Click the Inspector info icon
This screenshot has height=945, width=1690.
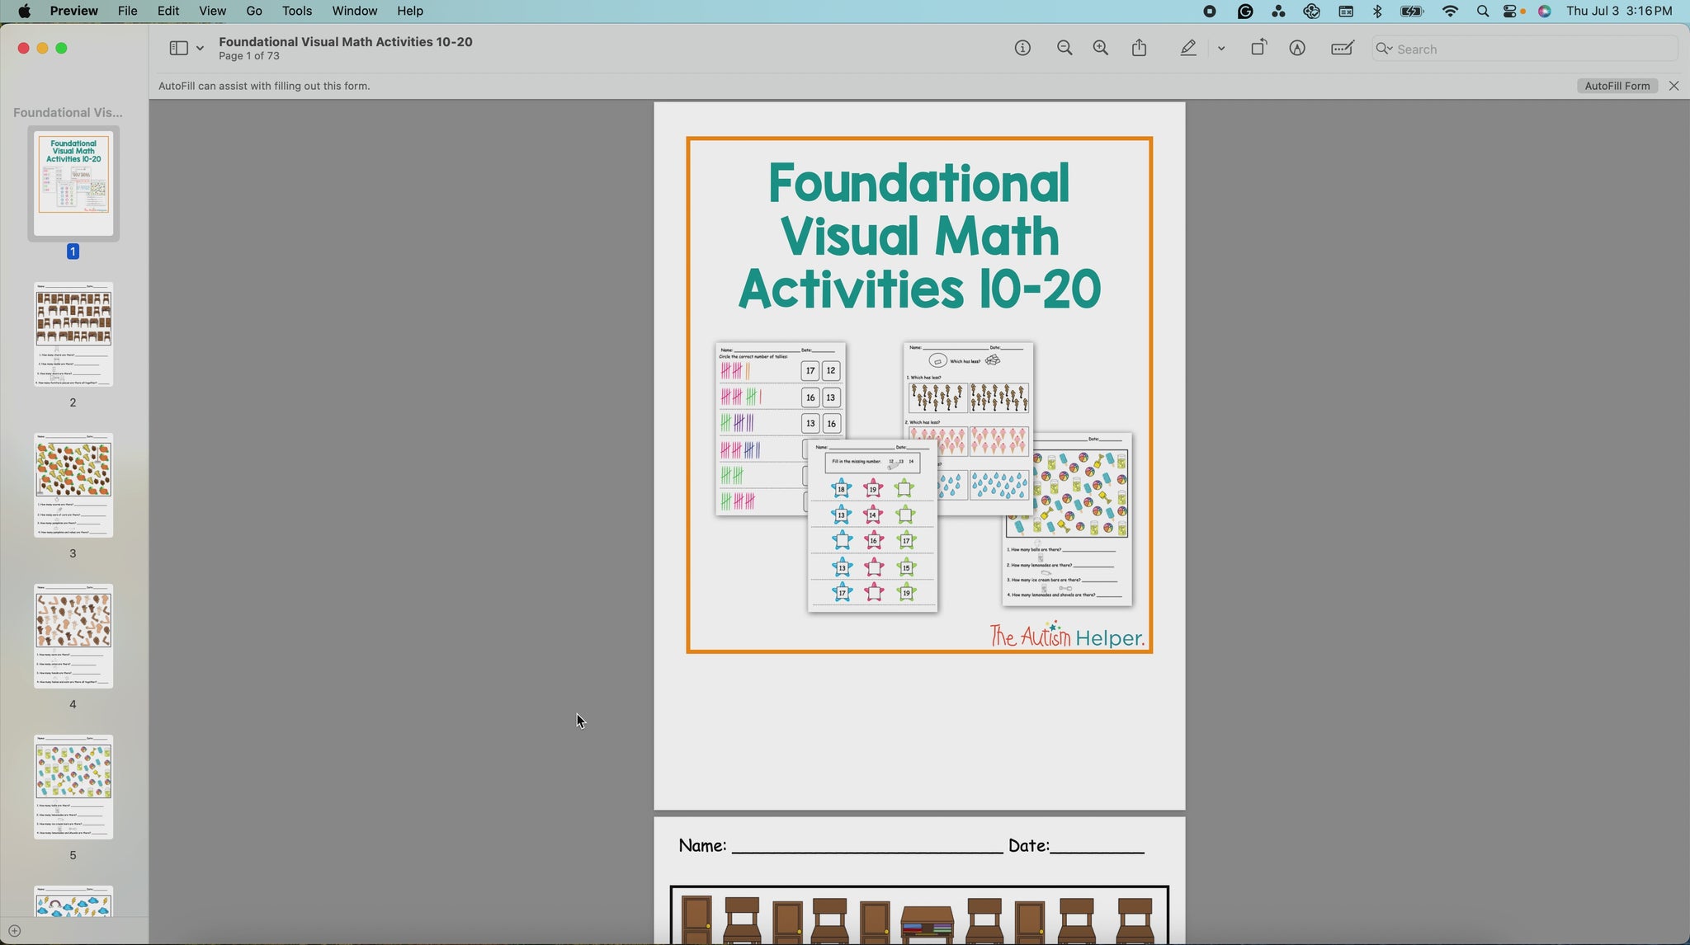(1022, 49)
